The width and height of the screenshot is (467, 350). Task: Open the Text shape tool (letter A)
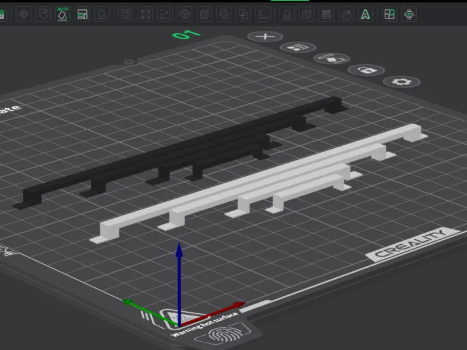pos(365,14)
